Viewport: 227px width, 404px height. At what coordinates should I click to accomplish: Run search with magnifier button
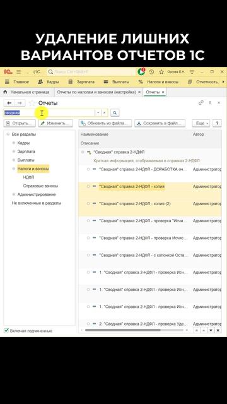[115, 113]
